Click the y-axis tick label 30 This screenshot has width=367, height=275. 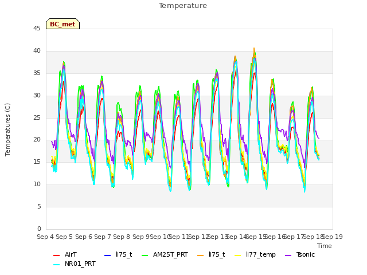pyautogui.click(x=37, y=96)
